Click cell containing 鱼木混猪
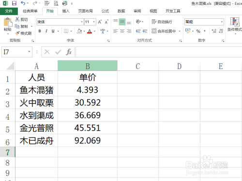This screenshot has width=242, height=181. (37, 90)
